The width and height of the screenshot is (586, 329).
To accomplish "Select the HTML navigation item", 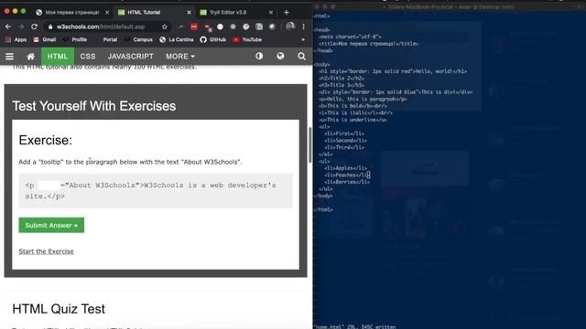I will click(x=58, y=57).
